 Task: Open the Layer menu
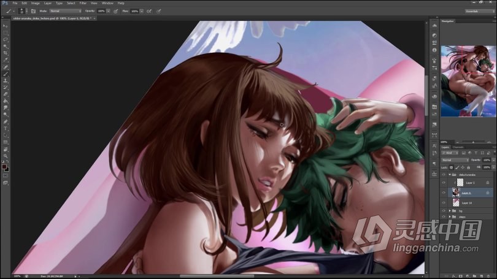pyautogui.click(x=47, y=3)
